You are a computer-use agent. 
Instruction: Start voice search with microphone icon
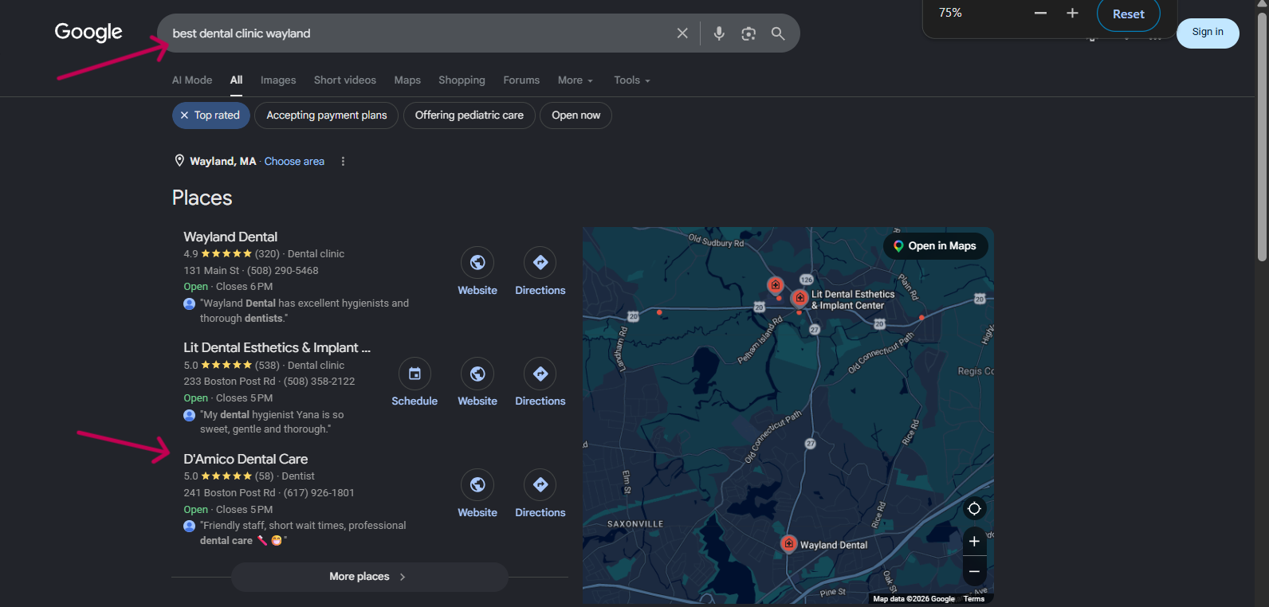[x=719, y=33]
